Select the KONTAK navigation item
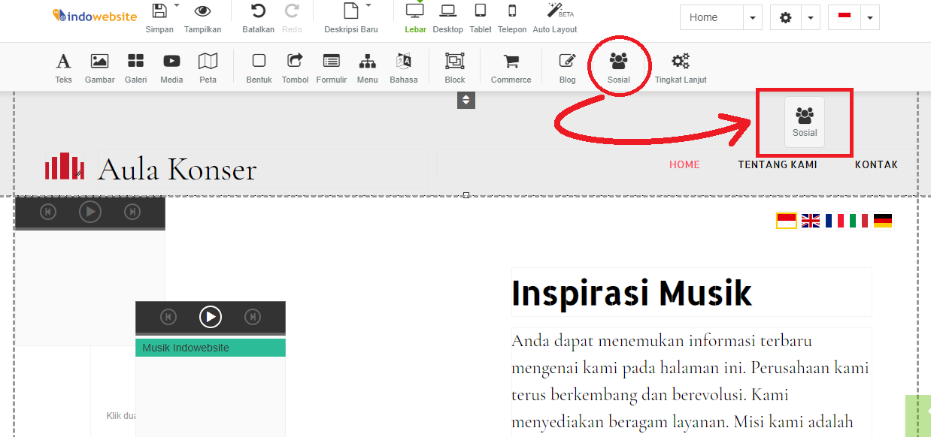The width and height of the screenshot is (931, 437). (x=876, y=164)
